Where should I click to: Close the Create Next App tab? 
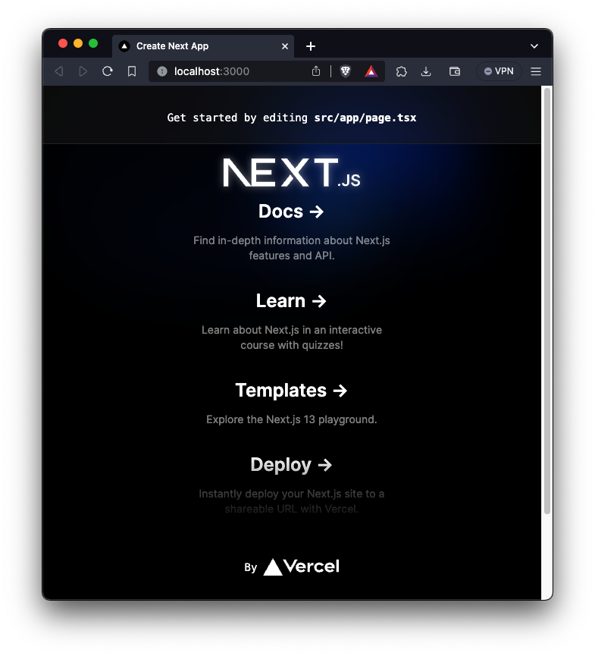pyautogui.click(x=285, y=46)
